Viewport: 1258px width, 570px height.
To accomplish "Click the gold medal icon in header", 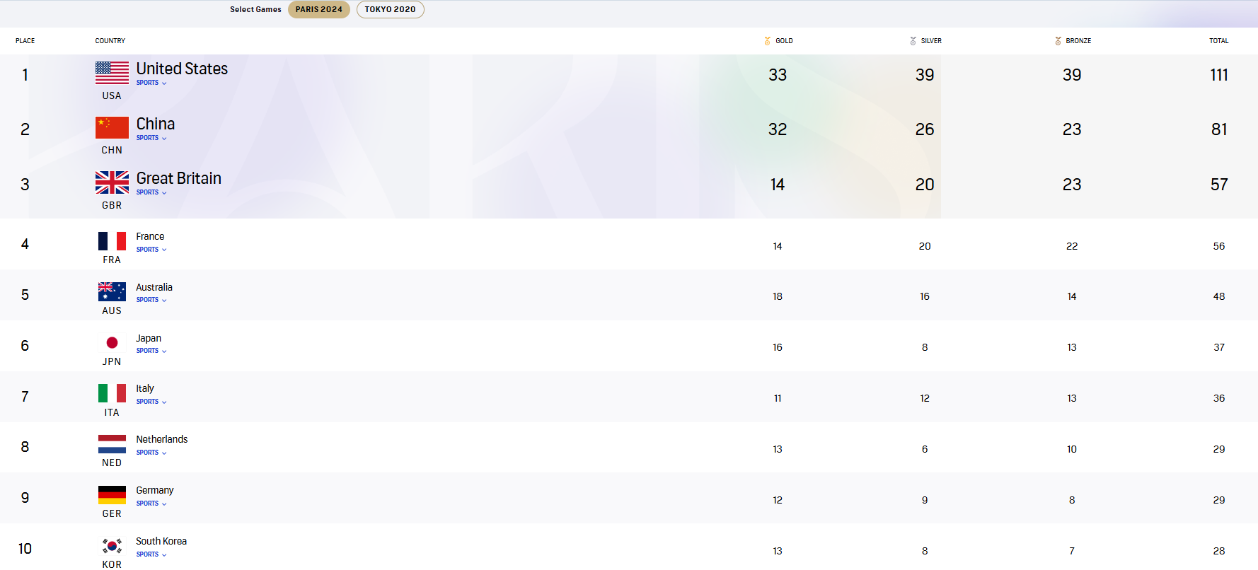I will click(767, 41).
